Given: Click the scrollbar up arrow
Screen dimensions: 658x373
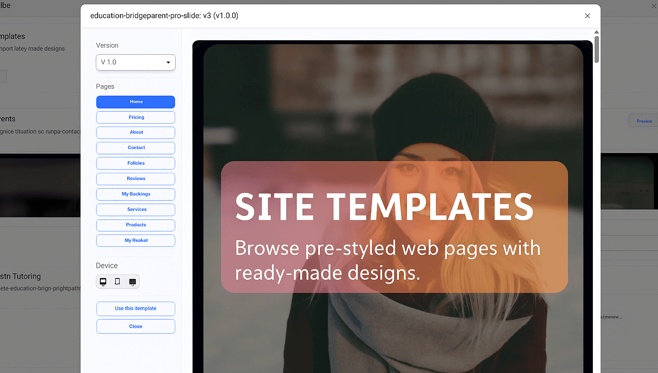Looking at the screenshot, I should [597, 32].
